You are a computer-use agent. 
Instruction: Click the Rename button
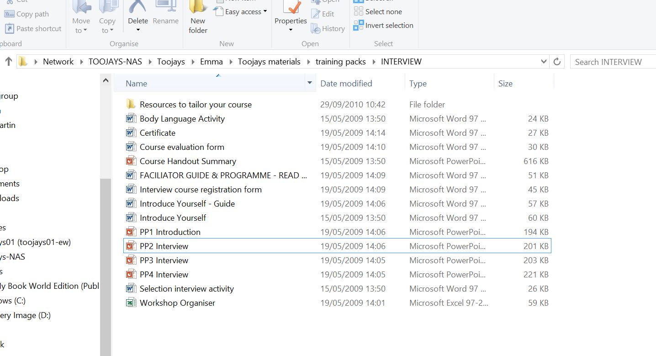click(x=165, y=14)
